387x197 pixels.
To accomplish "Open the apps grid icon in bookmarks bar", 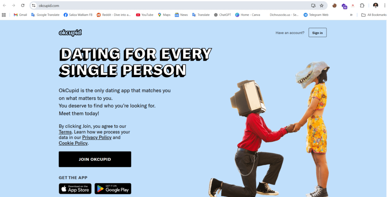I will 4,15.
